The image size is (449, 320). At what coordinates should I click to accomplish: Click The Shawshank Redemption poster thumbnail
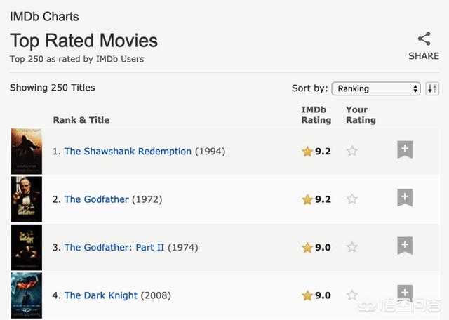(x=27, y=151)
